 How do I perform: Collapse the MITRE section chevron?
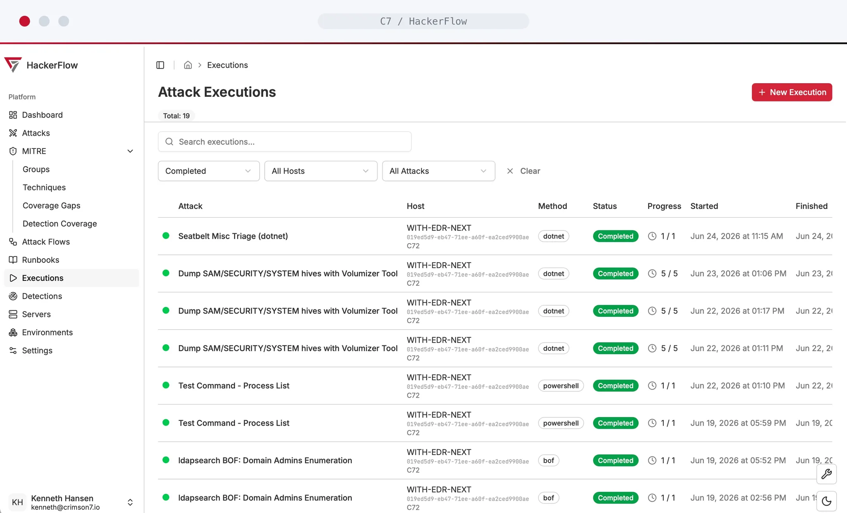pos(130,151)
